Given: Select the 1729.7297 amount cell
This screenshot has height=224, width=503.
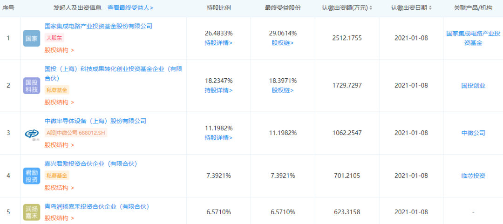Looking at the screenshot, I should (x=347, y=86).
